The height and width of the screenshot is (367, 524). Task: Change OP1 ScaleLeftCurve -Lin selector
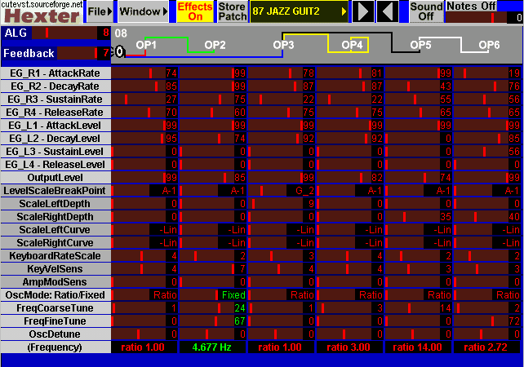click(x=144, y=229)
